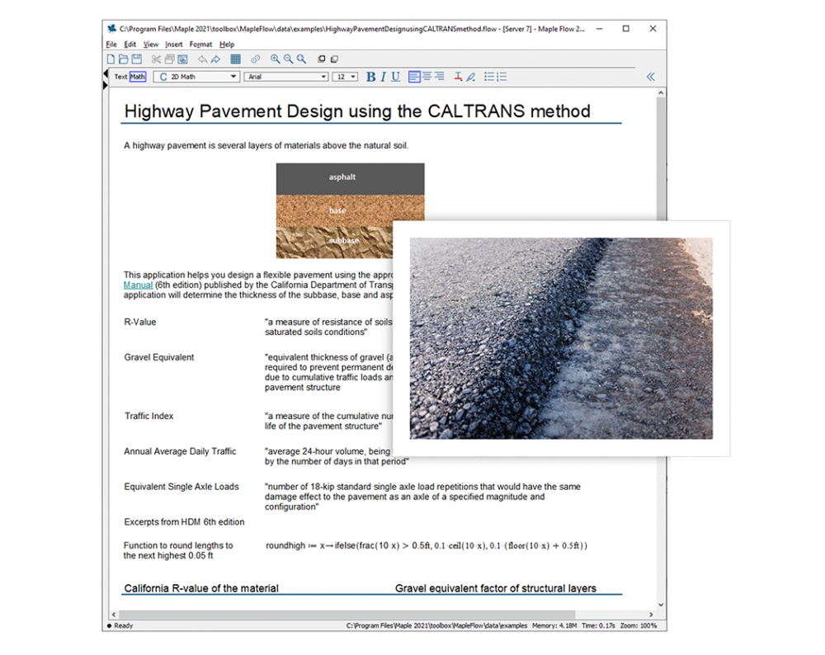Open the 2D Math style dropdown
Viewport: 825px width, 655px height.
coord(196,77)
